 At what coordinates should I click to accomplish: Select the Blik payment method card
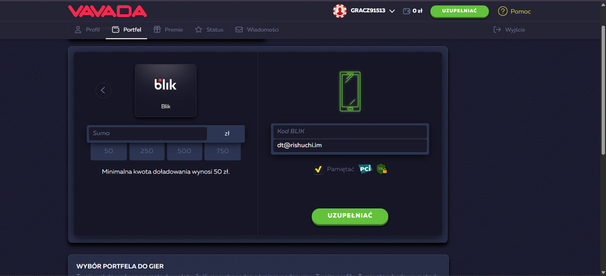pos(165,90)
